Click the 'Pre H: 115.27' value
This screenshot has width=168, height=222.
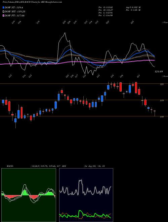[106, 10]
